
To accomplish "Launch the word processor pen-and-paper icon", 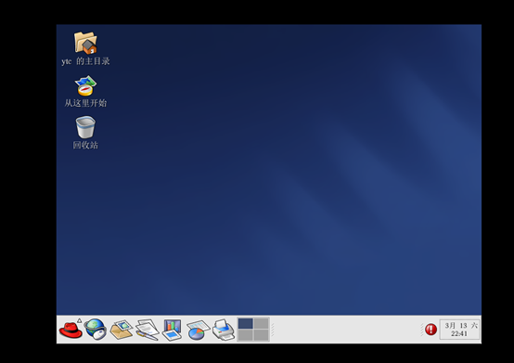I will click(x=148, y=330).
